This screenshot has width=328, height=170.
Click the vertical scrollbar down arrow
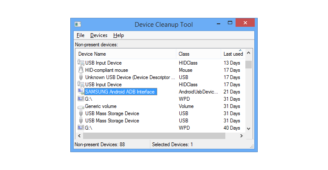click(248, 129)
